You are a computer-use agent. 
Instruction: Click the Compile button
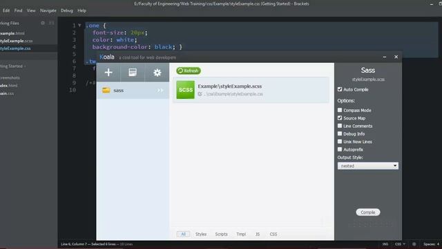[x=368, y=212]
